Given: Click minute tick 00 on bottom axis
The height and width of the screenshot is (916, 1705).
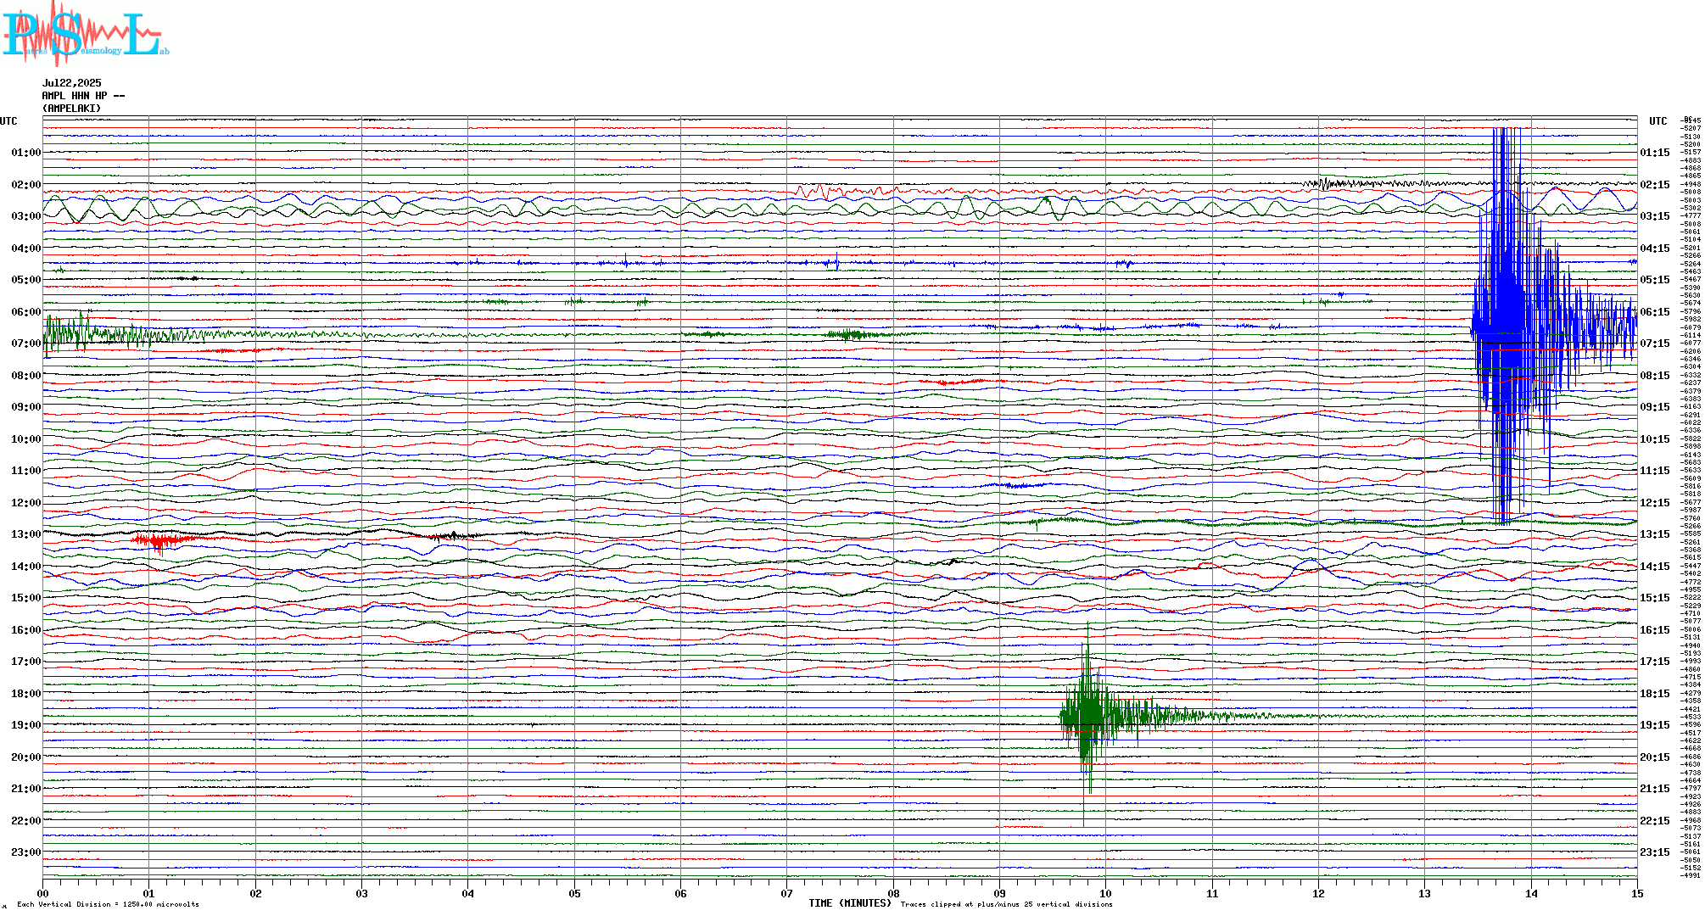Looking at the screenshot, I should 42,893.
